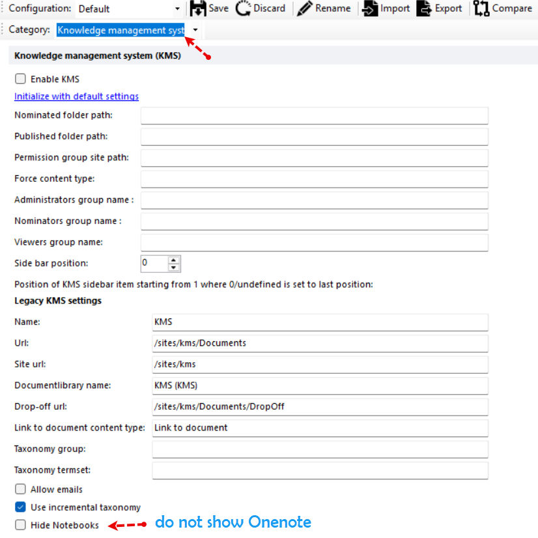
Task: Uncheck Use incremental taxonomy
Action: click(x=20, y=507)
